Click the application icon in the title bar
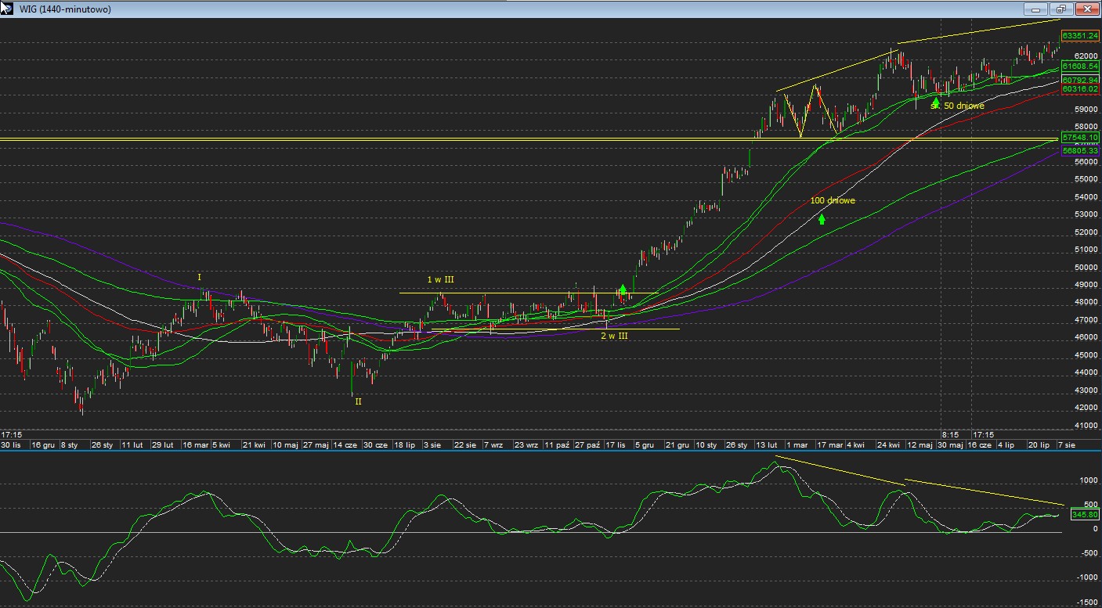Viewport: 1102px width, 608px height. (x=7, y=9)
